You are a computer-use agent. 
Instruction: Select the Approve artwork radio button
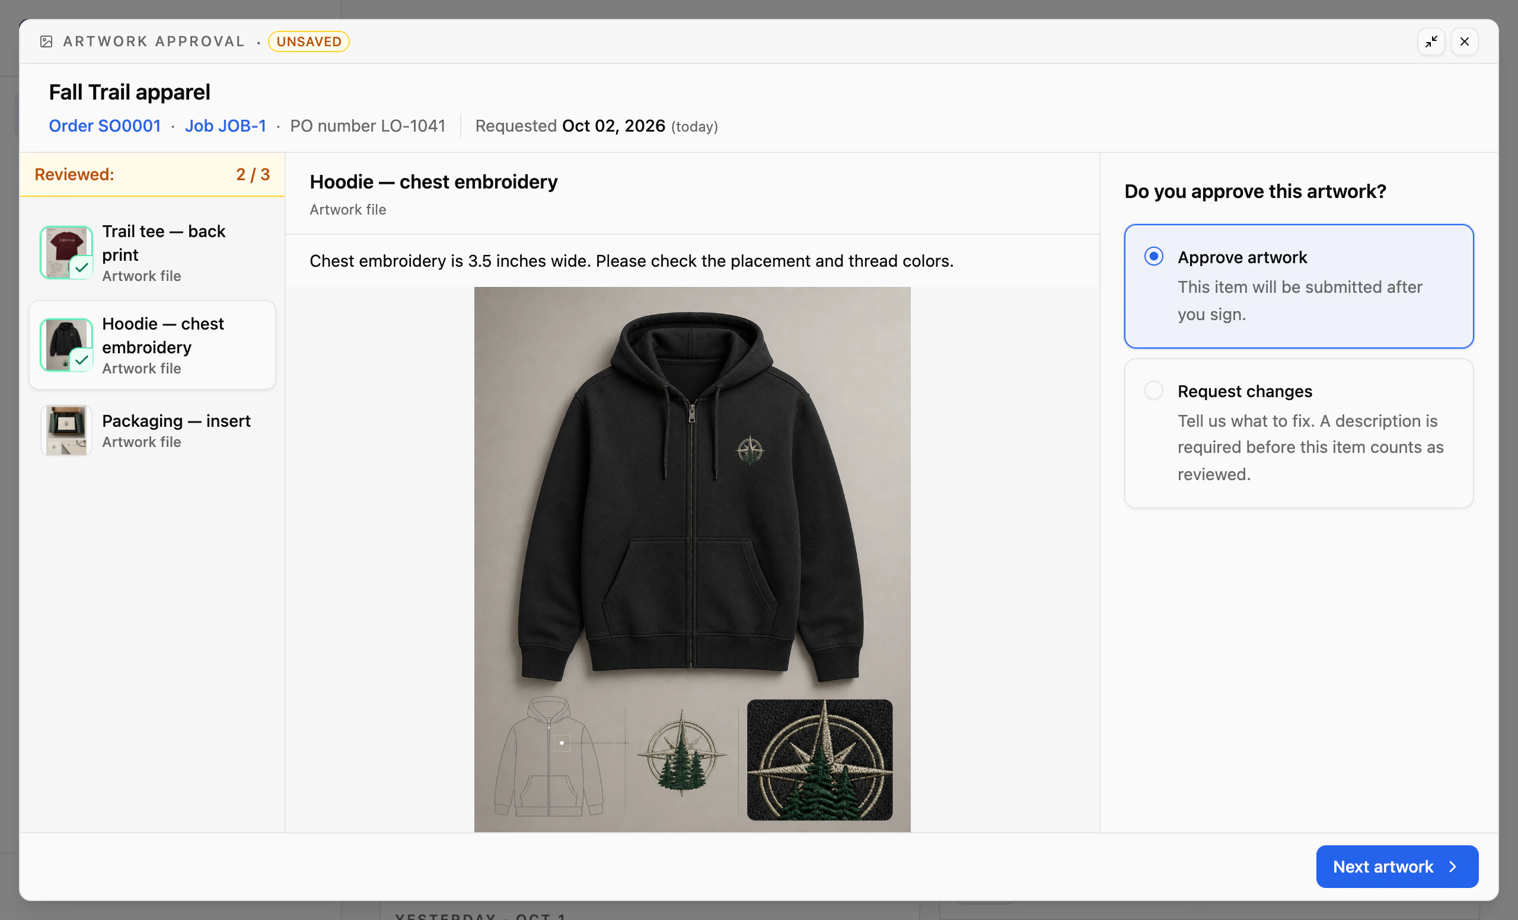tap(1153, 256)
